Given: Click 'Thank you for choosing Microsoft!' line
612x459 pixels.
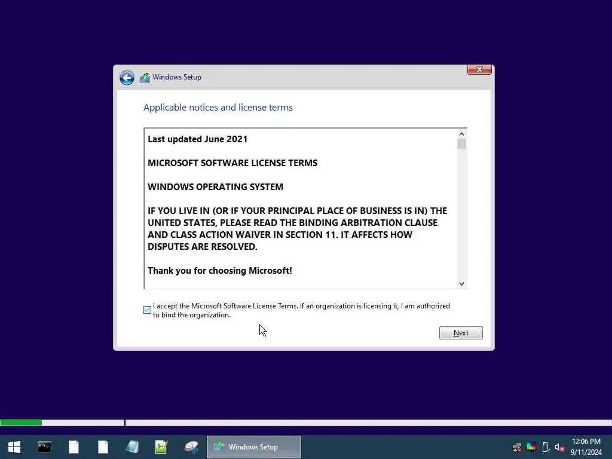Looking at the screenshot, I should click(x=220, y=271).
